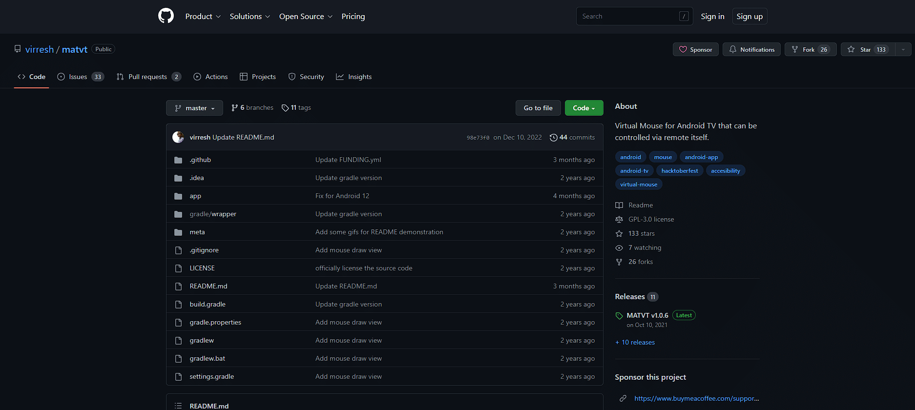Viewport: 915px width, 410px height.
Task: Click the Sponsor heart button
Action: pyautogui.click(x=696, y=49)
